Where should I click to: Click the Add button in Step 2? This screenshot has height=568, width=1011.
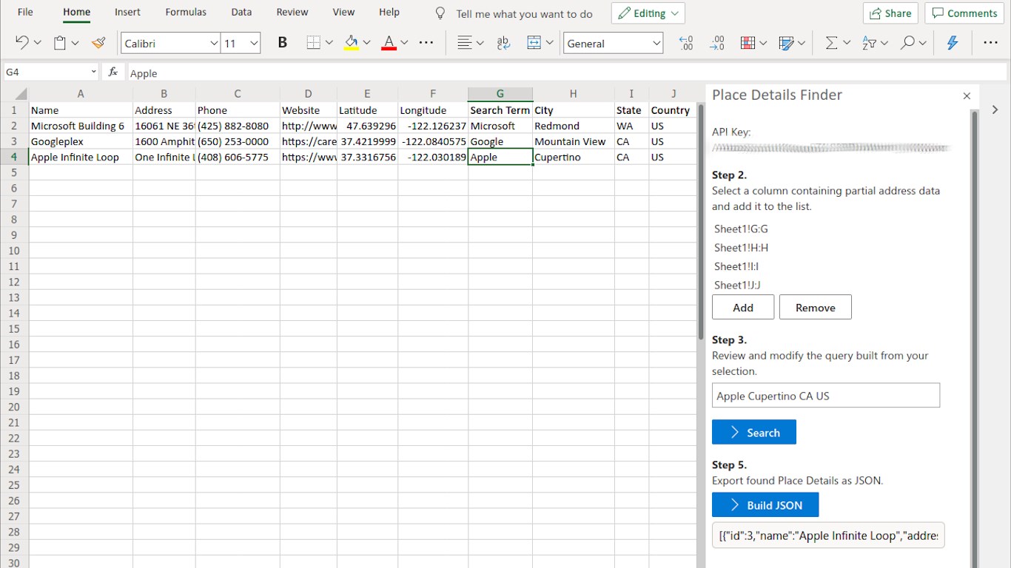tap(743, 308)
